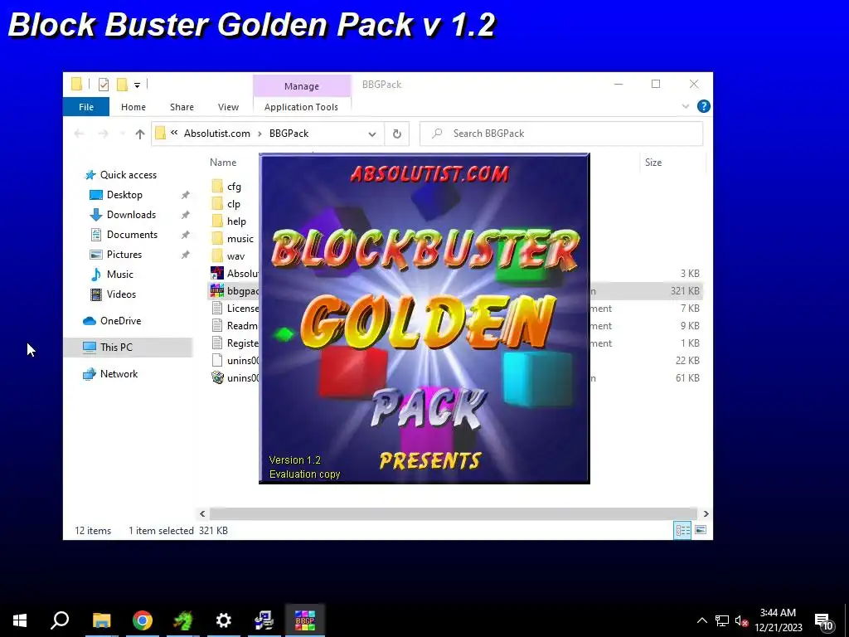Click the Blockbuster Golden Pack splash screen
Screen dimensions: 849x637
click(x=424, y=319)
